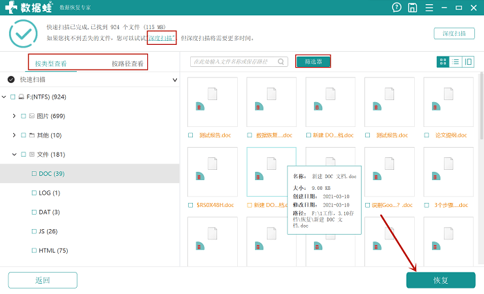Open the help question mark icon
Image resolution: width=484 pixels, height=294 pixels.
coord(397,8)
